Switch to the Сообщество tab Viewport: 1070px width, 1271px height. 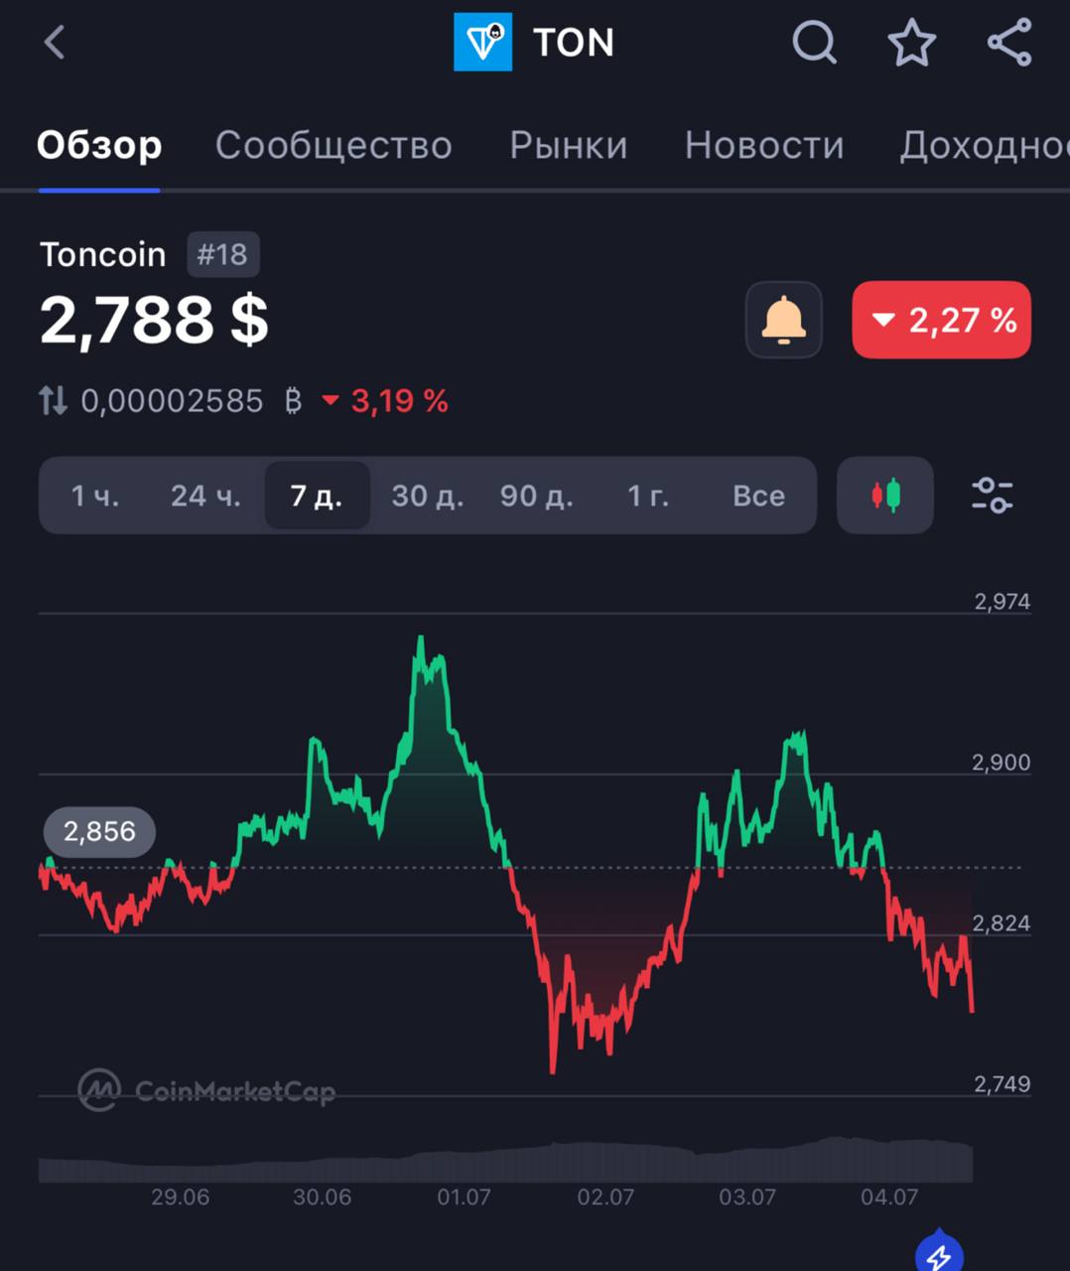pyautogui.click(x=334, y=146)
